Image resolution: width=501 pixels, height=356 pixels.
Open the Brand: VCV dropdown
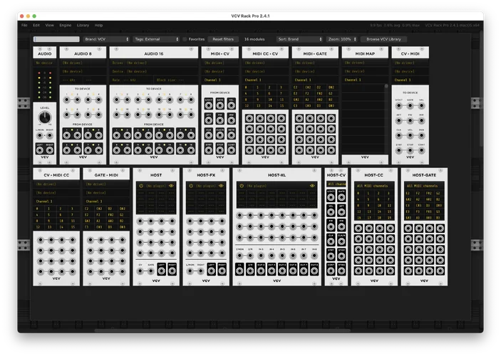tap(106, 39)
